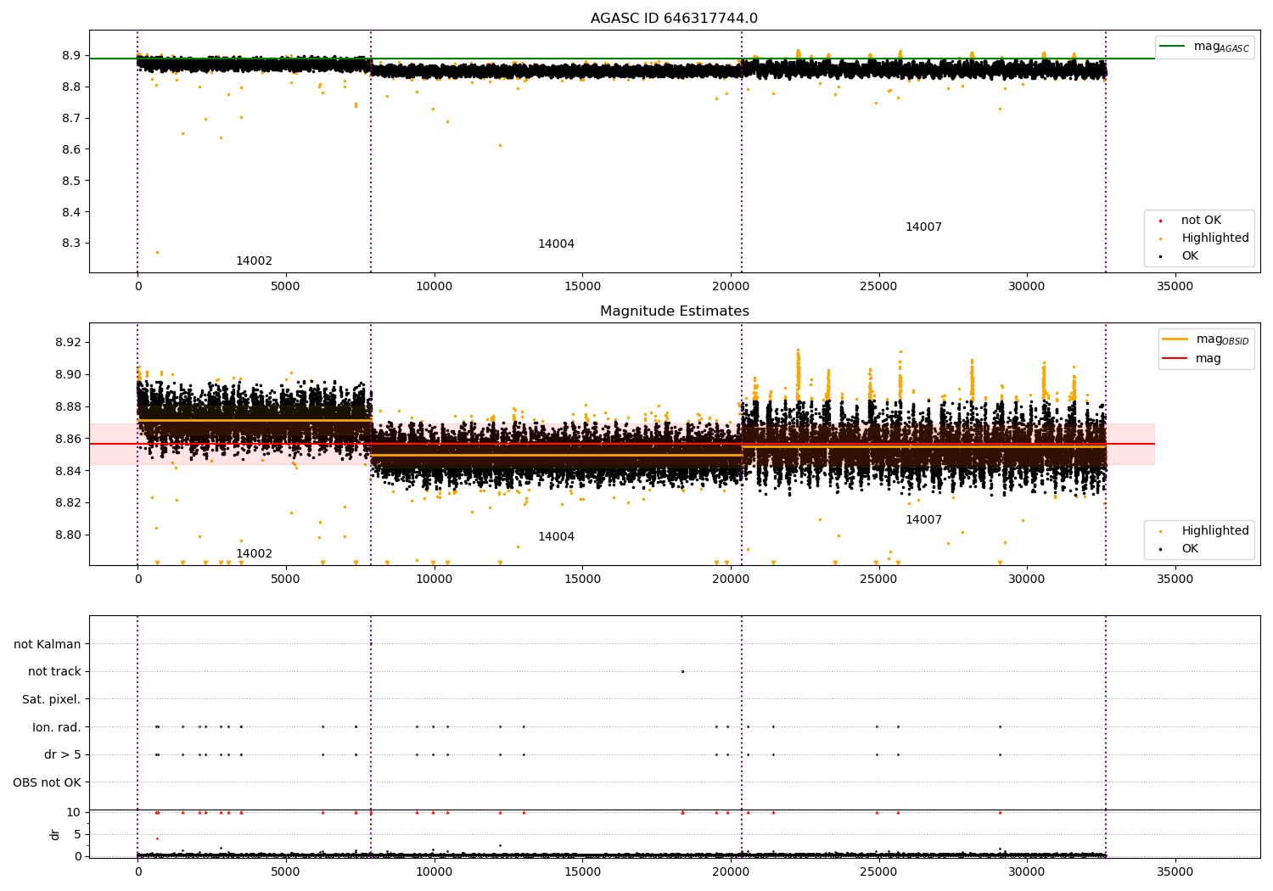Click the "5" tick on the dr axis
This screenshot has height=891, width=1273.
click(78, 834)
